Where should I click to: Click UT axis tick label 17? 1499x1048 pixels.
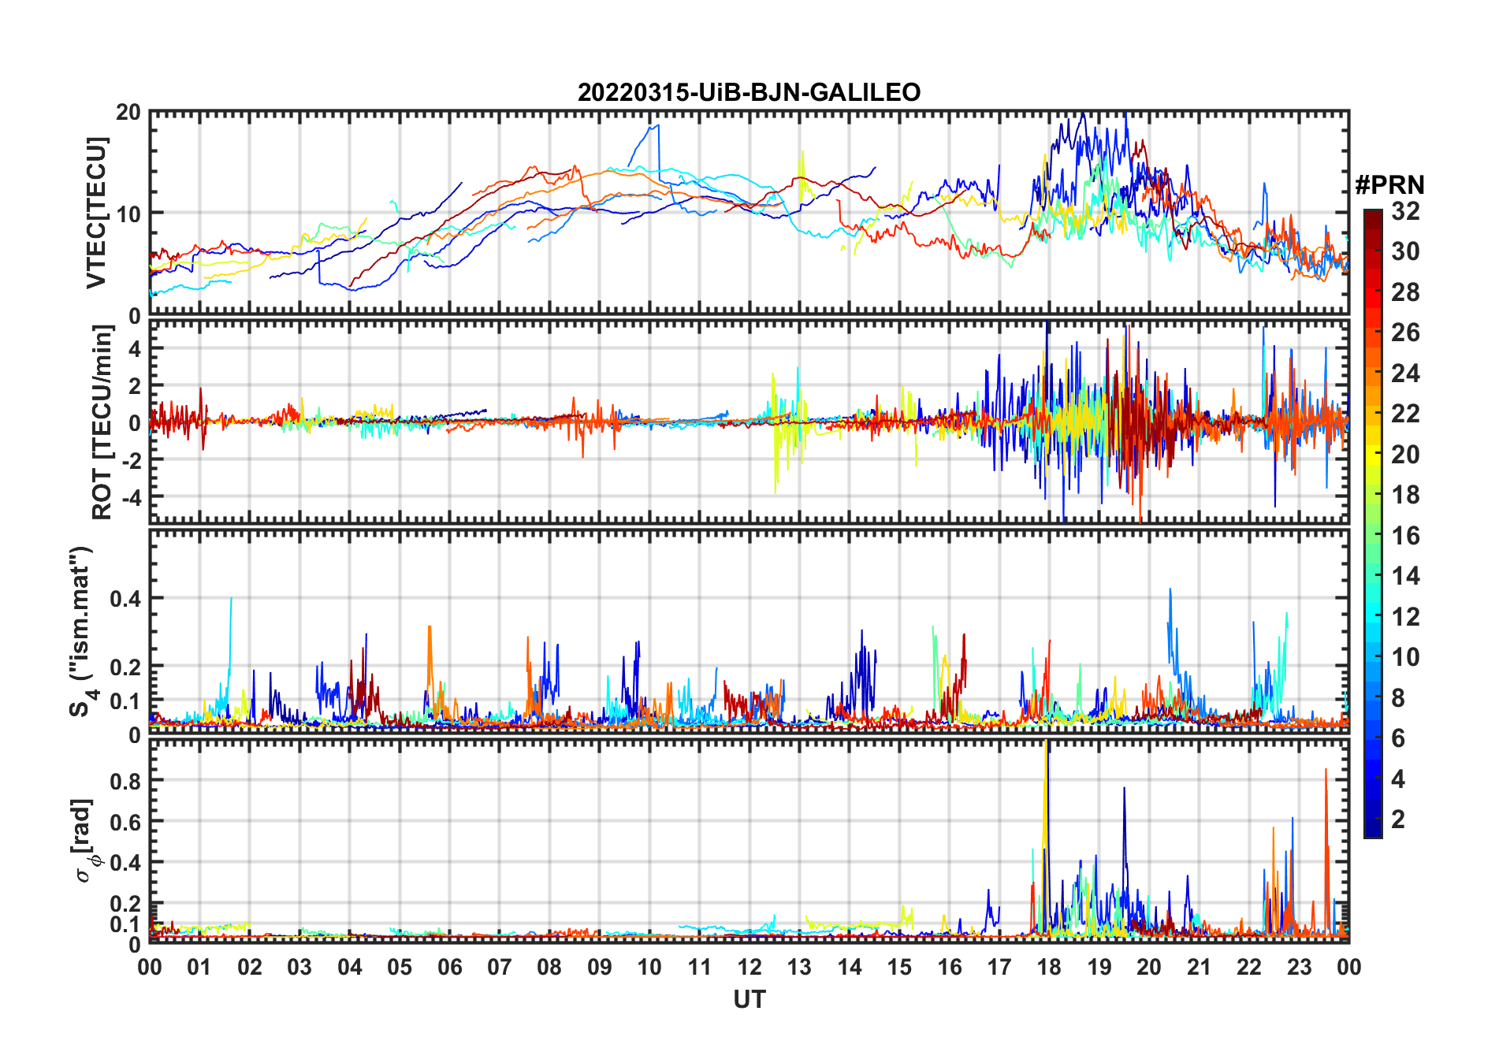(999, 967)
